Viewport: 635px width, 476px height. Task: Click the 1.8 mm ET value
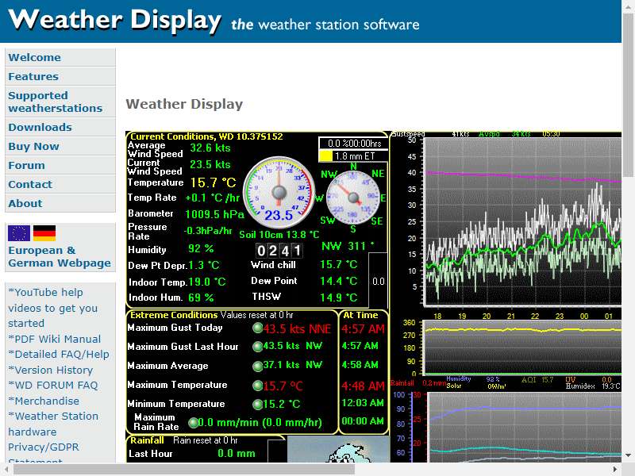(355, 155)
